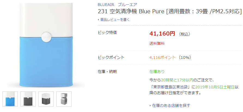This screenshot has width=243, height=112.
Task: Click the white round button on purifier image
Action: (x=46, y=37)
